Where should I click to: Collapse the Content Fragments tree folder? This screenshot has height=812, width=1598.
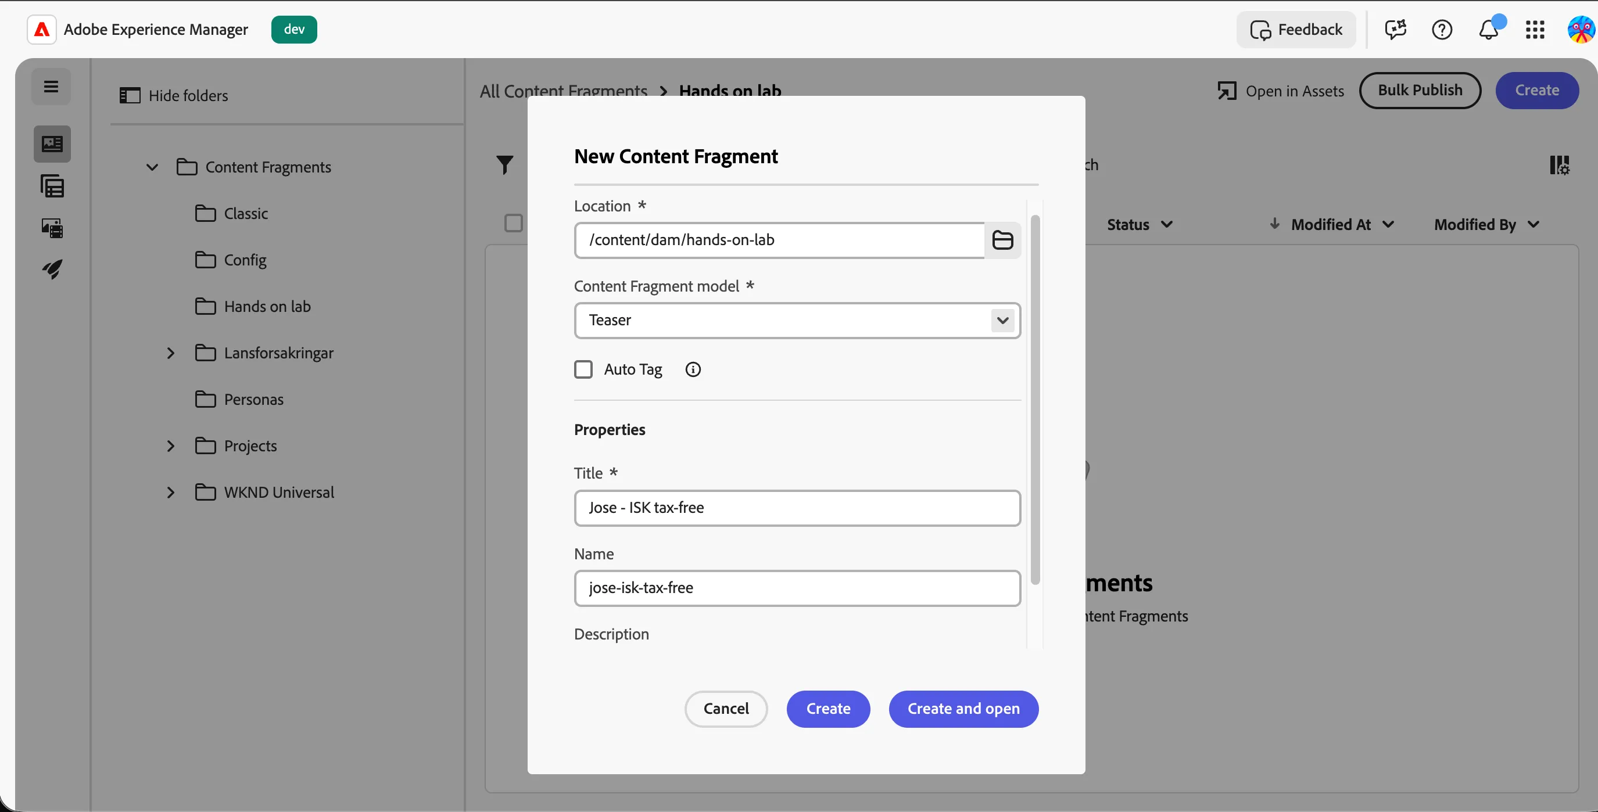(152, 167)
